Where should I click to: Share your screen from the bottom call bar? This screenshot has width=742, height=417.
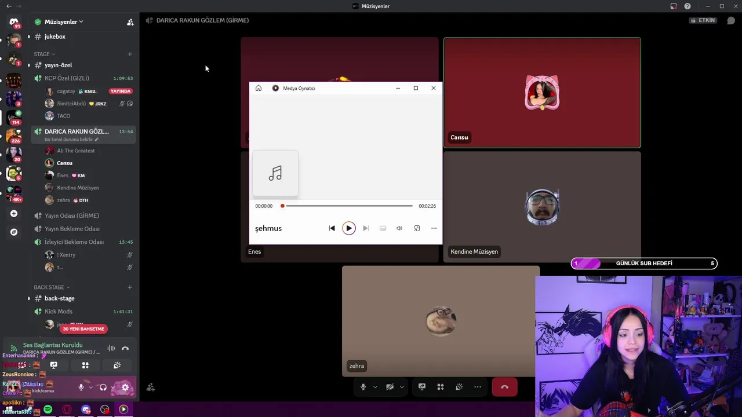tap(422, 387)
